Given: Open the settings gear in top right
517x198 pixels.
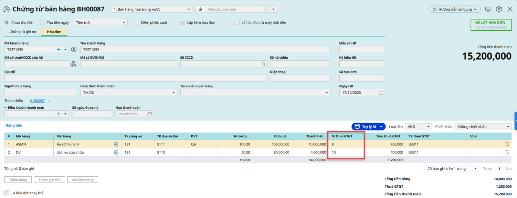Looking at the screenshot, I should point(499,9).
